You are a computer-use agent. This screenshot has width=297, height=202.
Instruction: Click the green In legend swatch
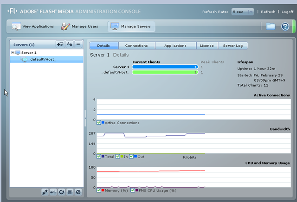coord(122,156)
